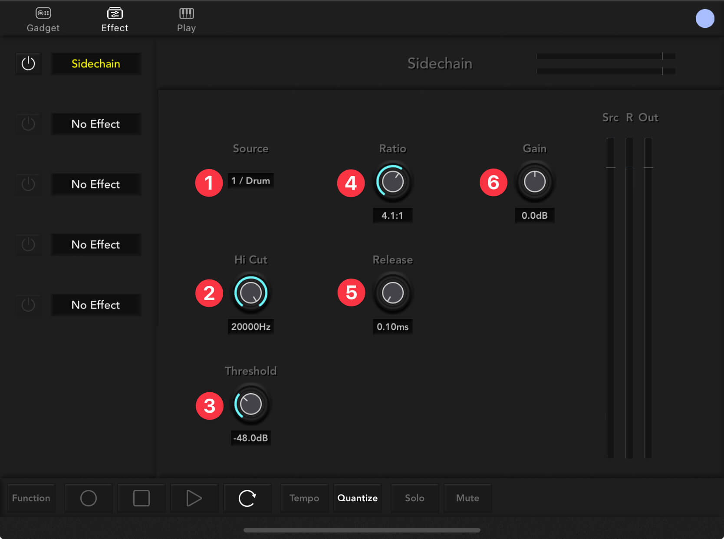The width and height of the screenshot is (724, 539).
Task: Solo the current track
Action: click(415, 498)
